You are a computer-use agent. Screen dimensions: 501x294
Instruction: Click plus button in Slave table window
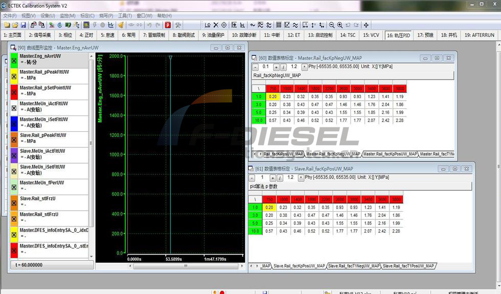[x=273, y=178]
